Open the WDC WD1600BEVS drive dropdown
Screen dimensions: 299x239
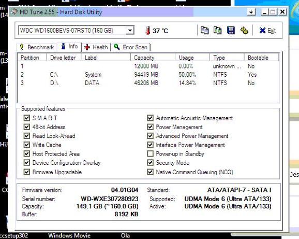coord(130,31)
